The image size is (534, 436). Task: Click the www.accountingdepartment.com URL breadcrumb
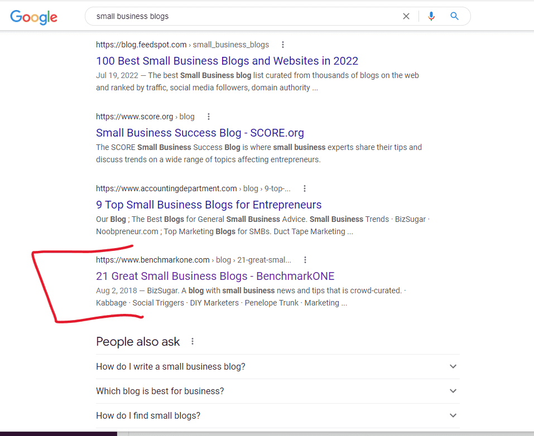(194, 188)
